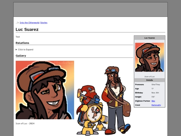Click the Nov. 6th birthday value
This screenshot has width=181, height=136.
coord(155,93)
